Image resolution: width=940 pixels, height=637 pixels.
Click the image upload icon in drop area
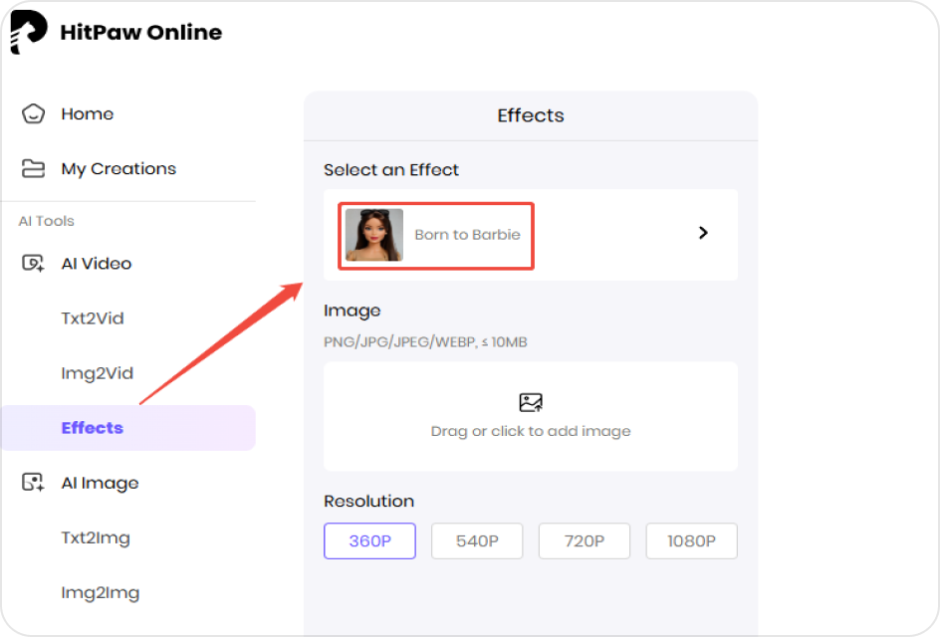tap(530, 401)
